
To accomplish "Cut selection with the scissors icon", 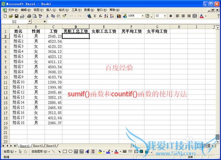I will tap(47, 16).
